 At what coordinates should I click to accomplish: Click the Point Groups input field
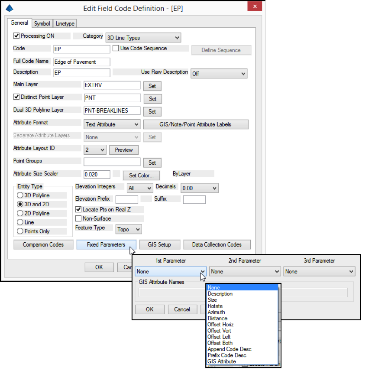112,162
